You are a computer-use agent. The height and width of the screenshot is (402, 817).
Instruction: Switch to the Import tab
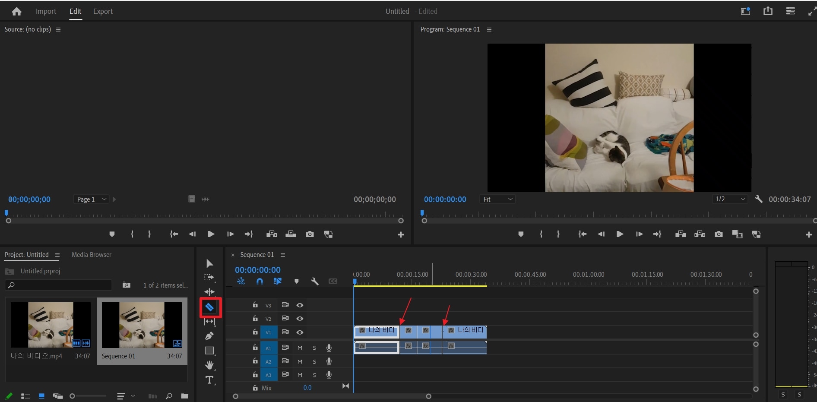(46, 11)
